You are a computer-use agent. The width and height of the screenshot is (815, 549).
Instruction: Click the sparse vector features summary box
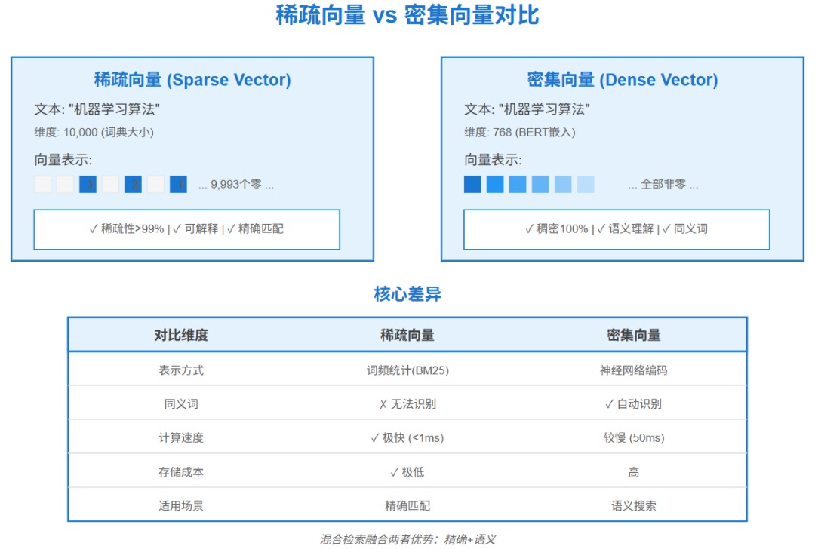pyautogui.click(x=186, y=229)
